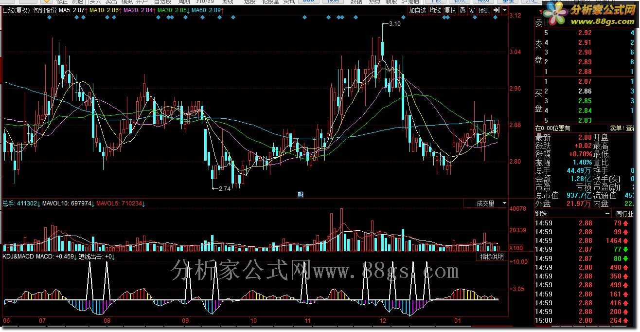Click the 指标说明 indicator description button
Viewport: 640px width, 332px height.
[x=492, y=257]
